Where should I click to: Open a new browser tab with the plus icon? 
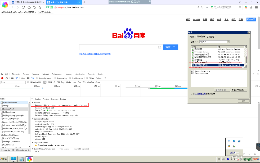84,2
